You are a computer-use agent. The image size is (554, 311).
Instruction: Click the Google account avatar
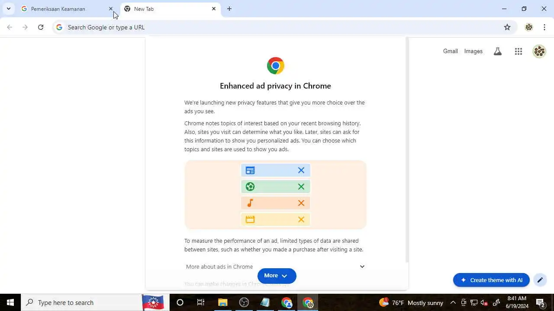(x=539, y=51)
